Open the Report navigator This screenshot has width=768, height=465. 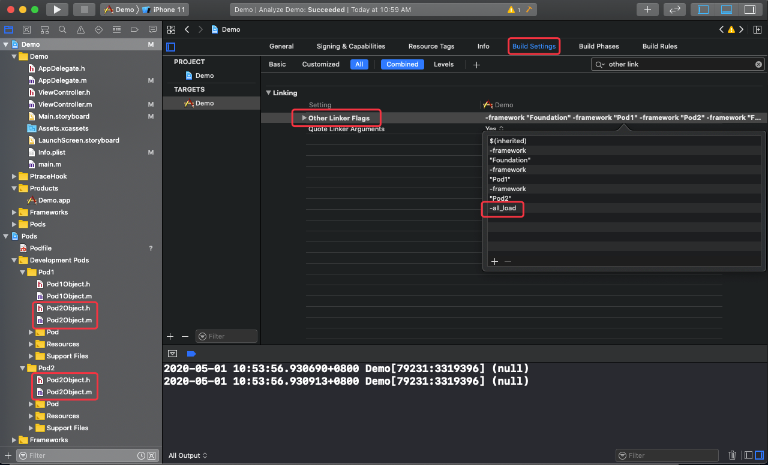(152, 29)
